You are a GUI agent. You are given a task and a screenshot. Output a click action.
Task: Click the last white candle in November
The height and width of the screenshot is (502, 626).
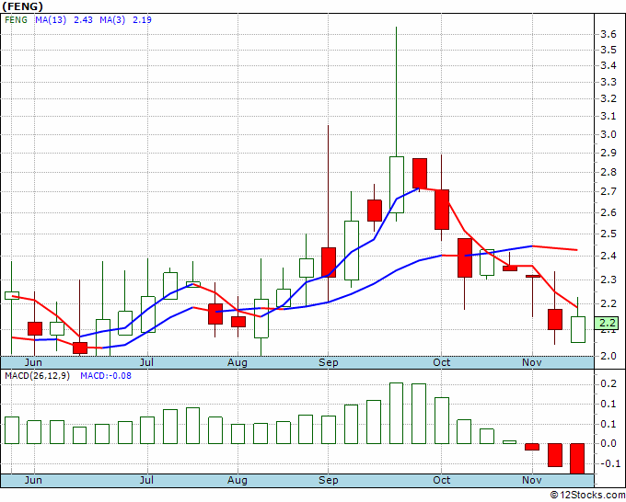(577, 329)
